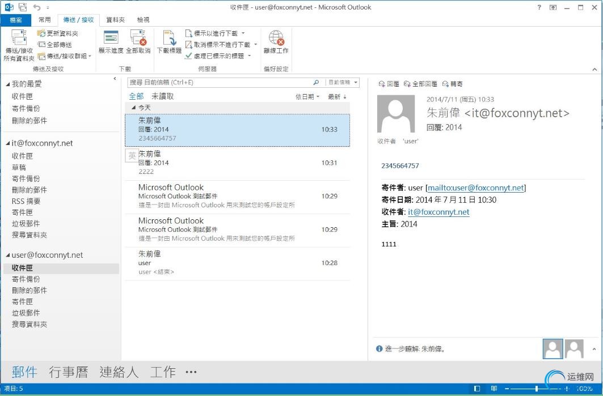Image resolution: width=603 pixels, height=396 pixels.
Task: Collapse the ribbon with the chevron
Action: 594,69
